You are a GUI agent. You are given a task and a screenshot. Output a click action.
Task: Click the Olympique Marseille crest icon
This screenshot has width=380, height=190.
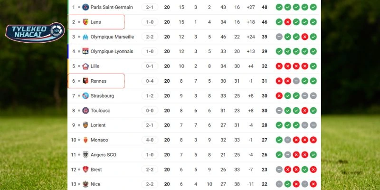[x=85, y=37]
